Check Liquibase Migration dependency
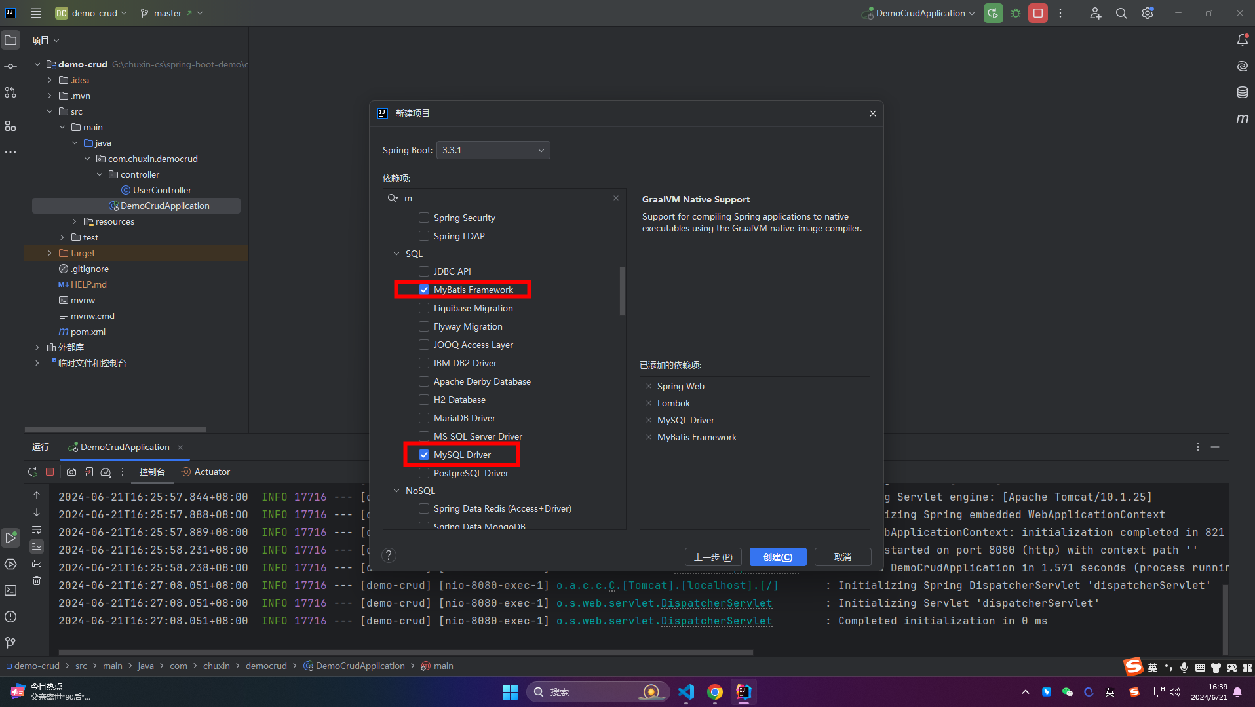The width and height of the screenshot is (1255, 707). 424,308
